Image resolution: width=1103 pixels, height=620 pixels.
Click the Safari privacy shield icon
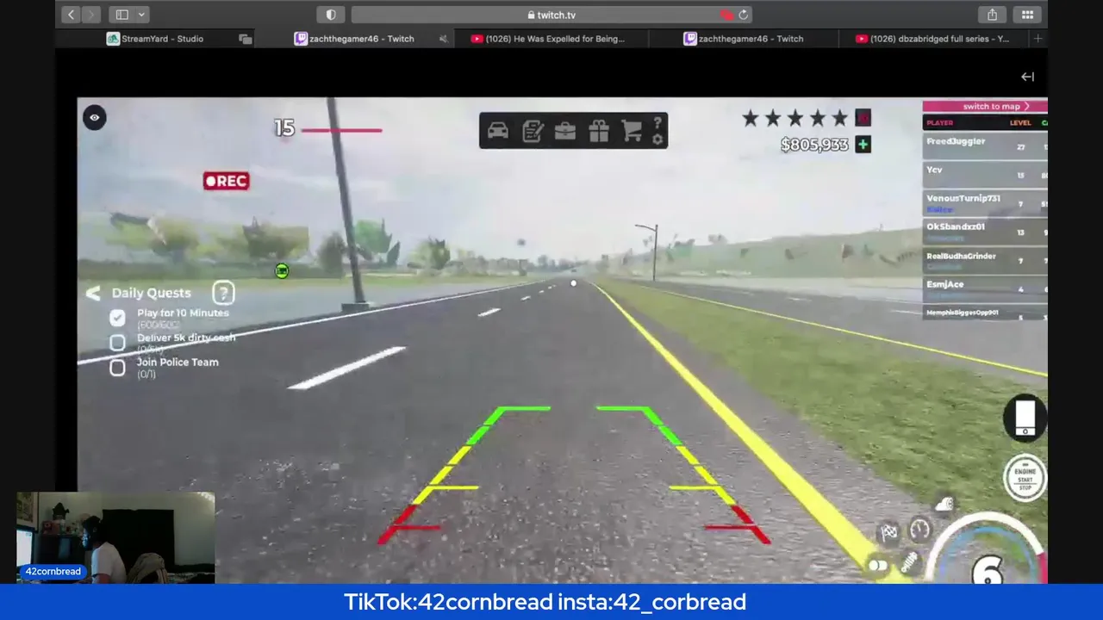coord(331,15)
